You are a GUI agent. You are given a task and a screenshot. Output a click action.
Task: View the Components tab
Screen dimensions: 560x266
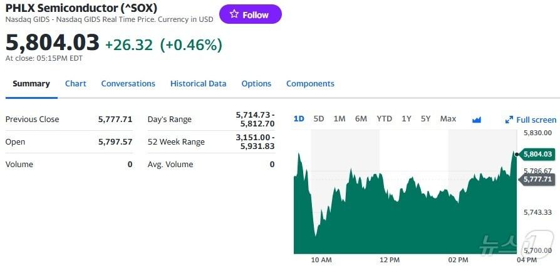[310, 84]
